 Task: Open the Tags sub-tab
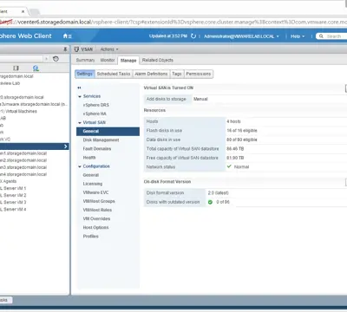(x=177, y=74)
